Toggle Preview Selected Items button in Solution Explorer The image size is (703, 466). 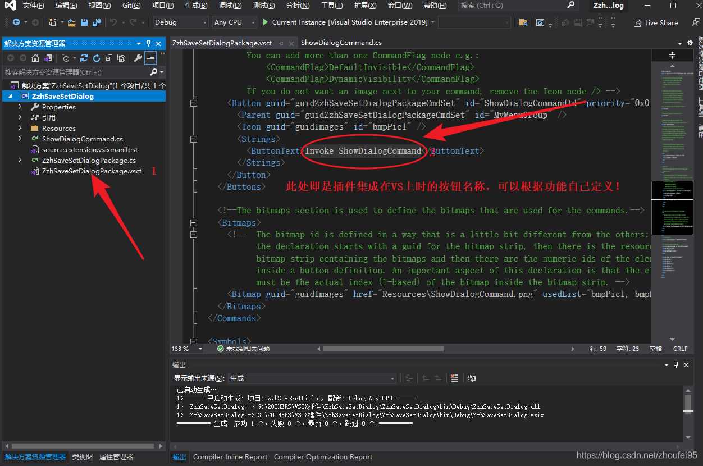[150, 58]
